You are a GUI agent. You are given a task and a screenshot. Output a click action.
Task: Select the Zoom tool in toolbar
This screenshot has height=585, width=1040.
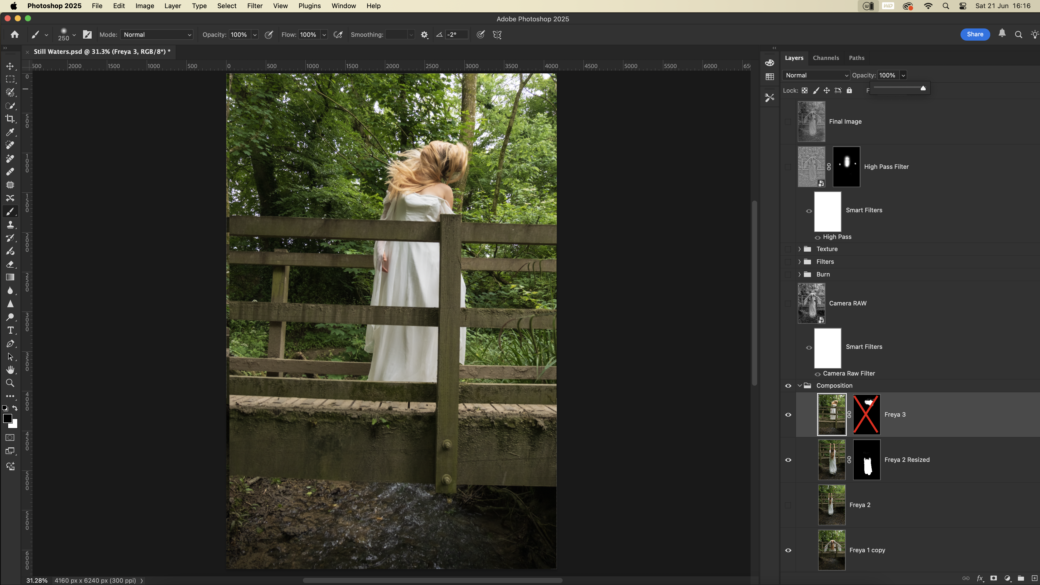click(x=10, y=383)
